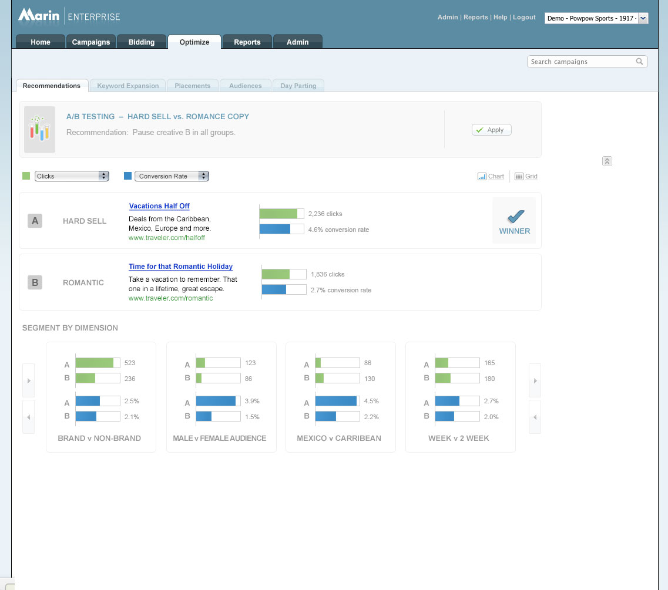Select the variant A badge
The width and height of the screenshot is (668, 590).
pos(35,221)
